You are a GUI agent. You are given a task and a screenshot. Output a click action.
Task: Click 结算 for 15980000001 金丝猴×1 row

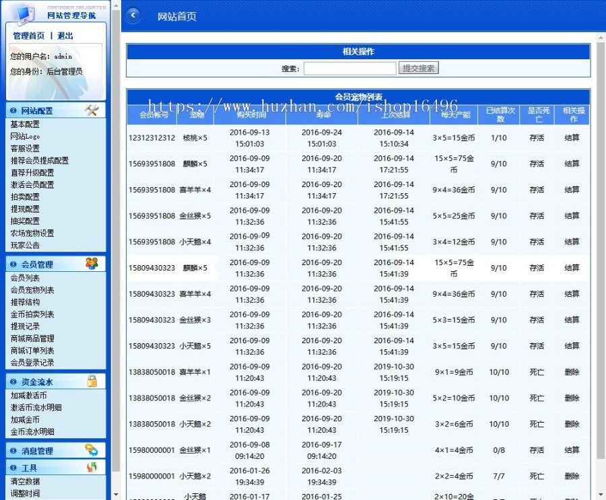pos(572,450)
